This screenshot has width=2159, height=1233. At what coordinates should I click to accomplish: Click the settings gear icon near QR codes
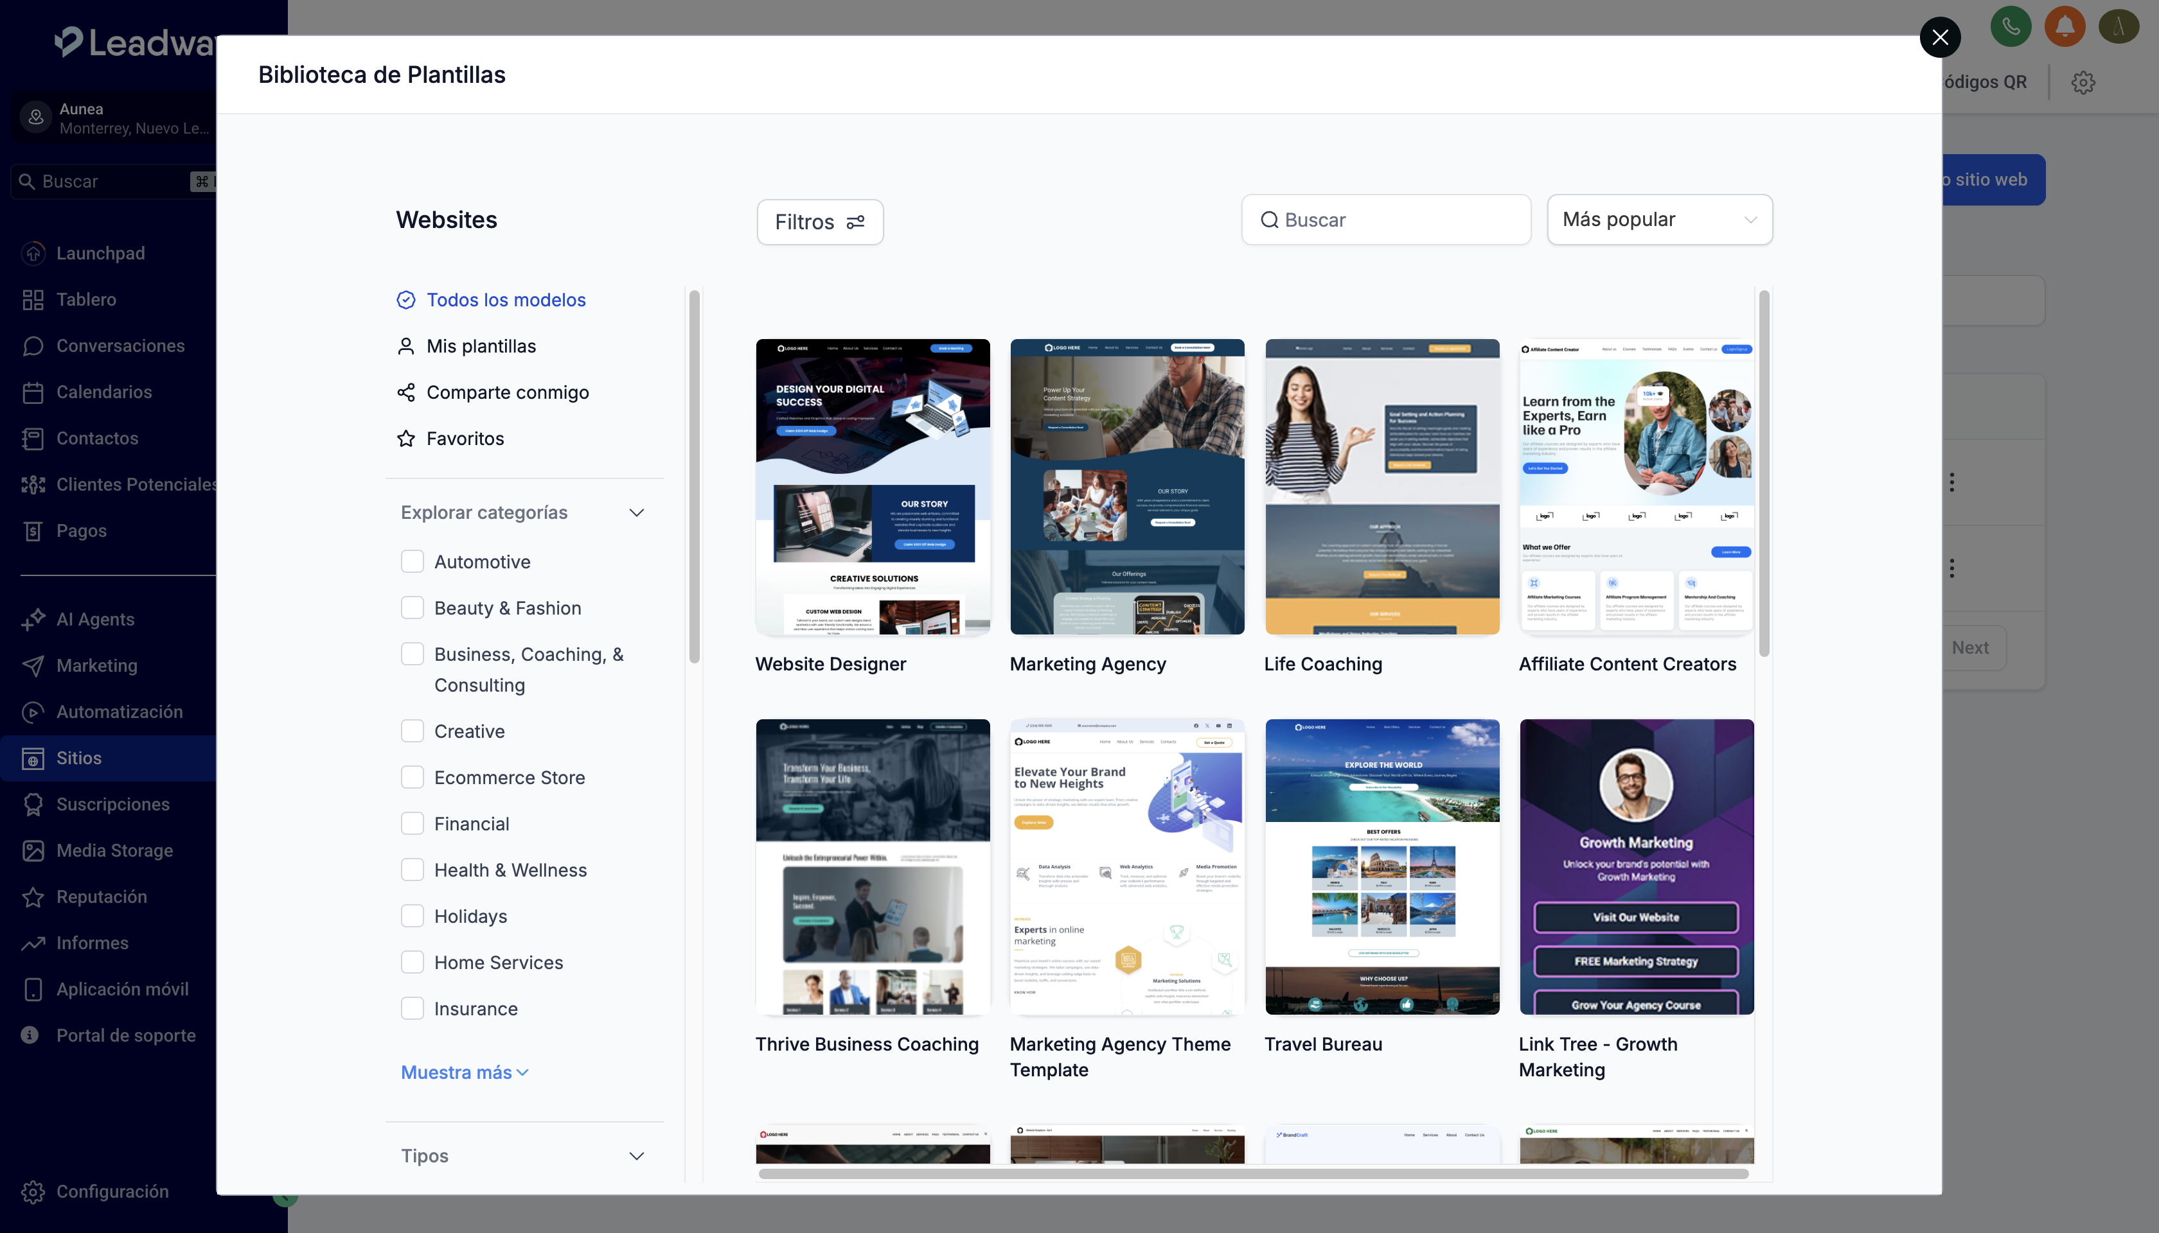click(x=2083, y=82)
